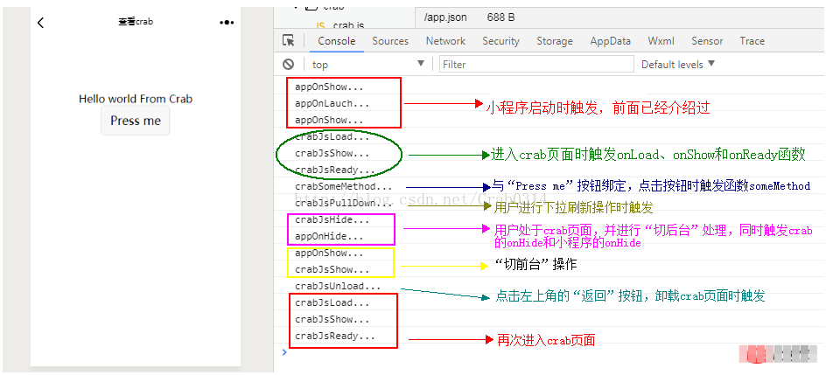Clear the console with the ban icon
The image size is (833, 375).
(x=289, y=64)
